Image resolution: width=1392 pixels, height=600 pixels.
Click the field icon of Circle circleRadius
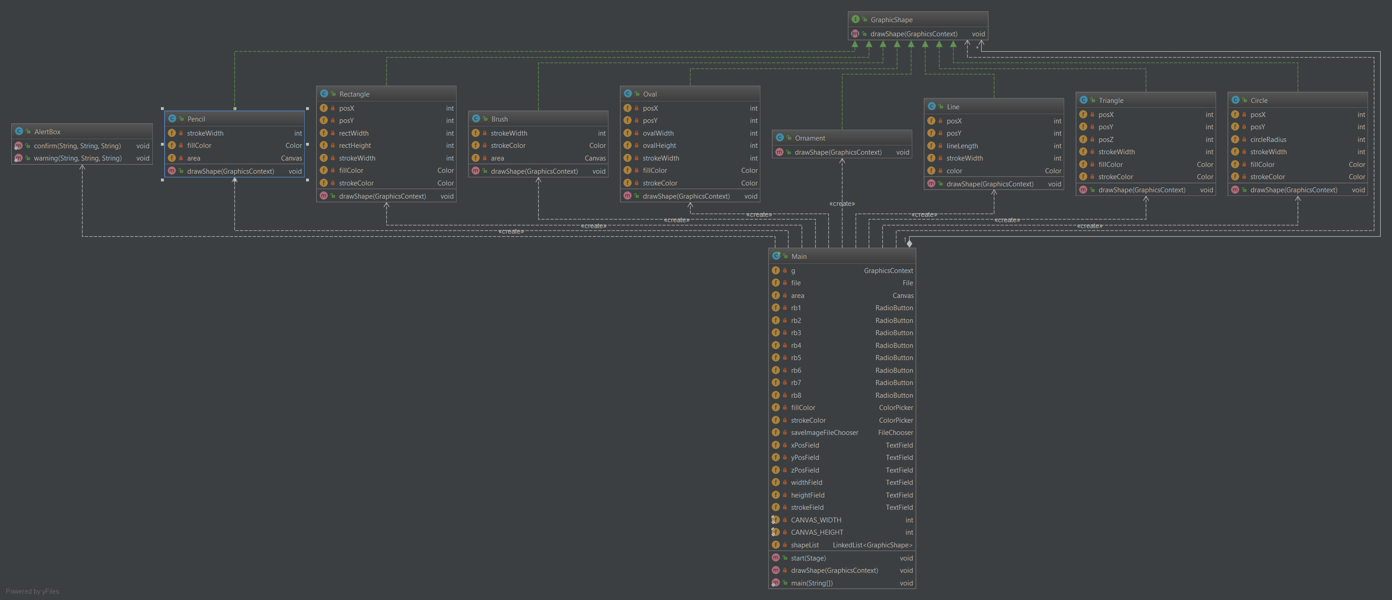point(1235,140)
